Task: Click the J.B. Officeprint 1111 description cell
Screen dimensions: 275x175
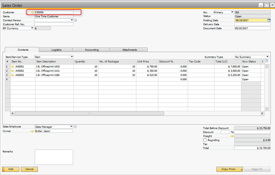Action: point(55,71)
